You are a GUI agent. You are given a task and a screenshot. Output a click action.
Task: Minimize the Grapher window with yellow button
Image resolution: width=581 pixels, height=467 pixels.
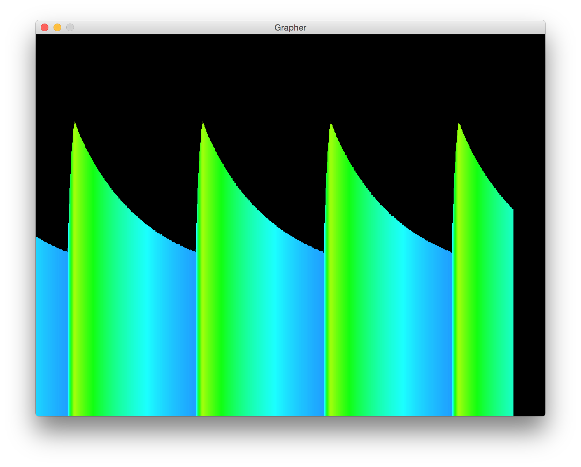pos(57,28)
